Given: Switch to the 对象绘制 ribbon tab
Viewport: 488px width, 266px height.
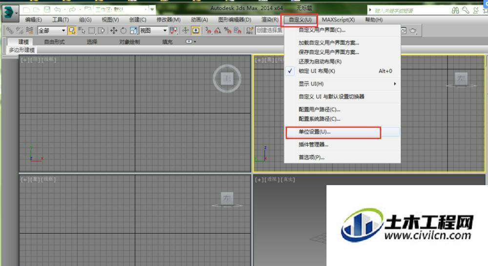Looking at the screenshot, I should point(129,41).
